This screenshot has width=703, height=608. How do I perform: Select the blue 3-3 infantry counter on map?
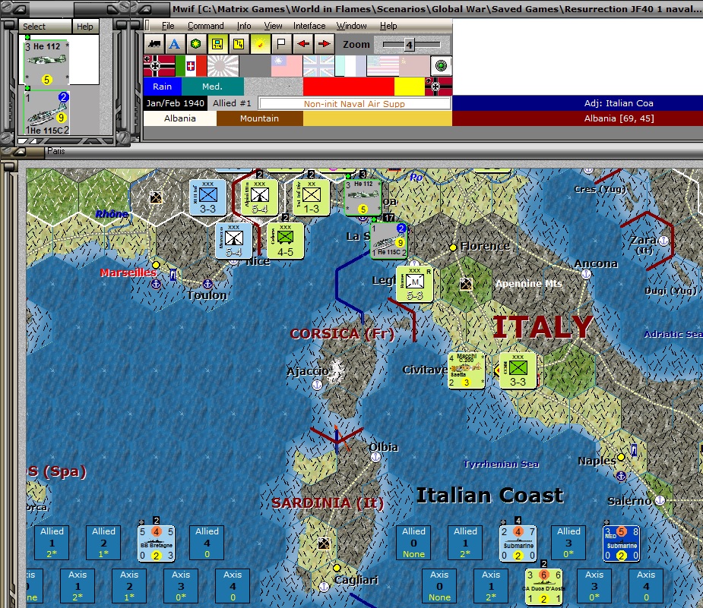(x=207, y=198)
